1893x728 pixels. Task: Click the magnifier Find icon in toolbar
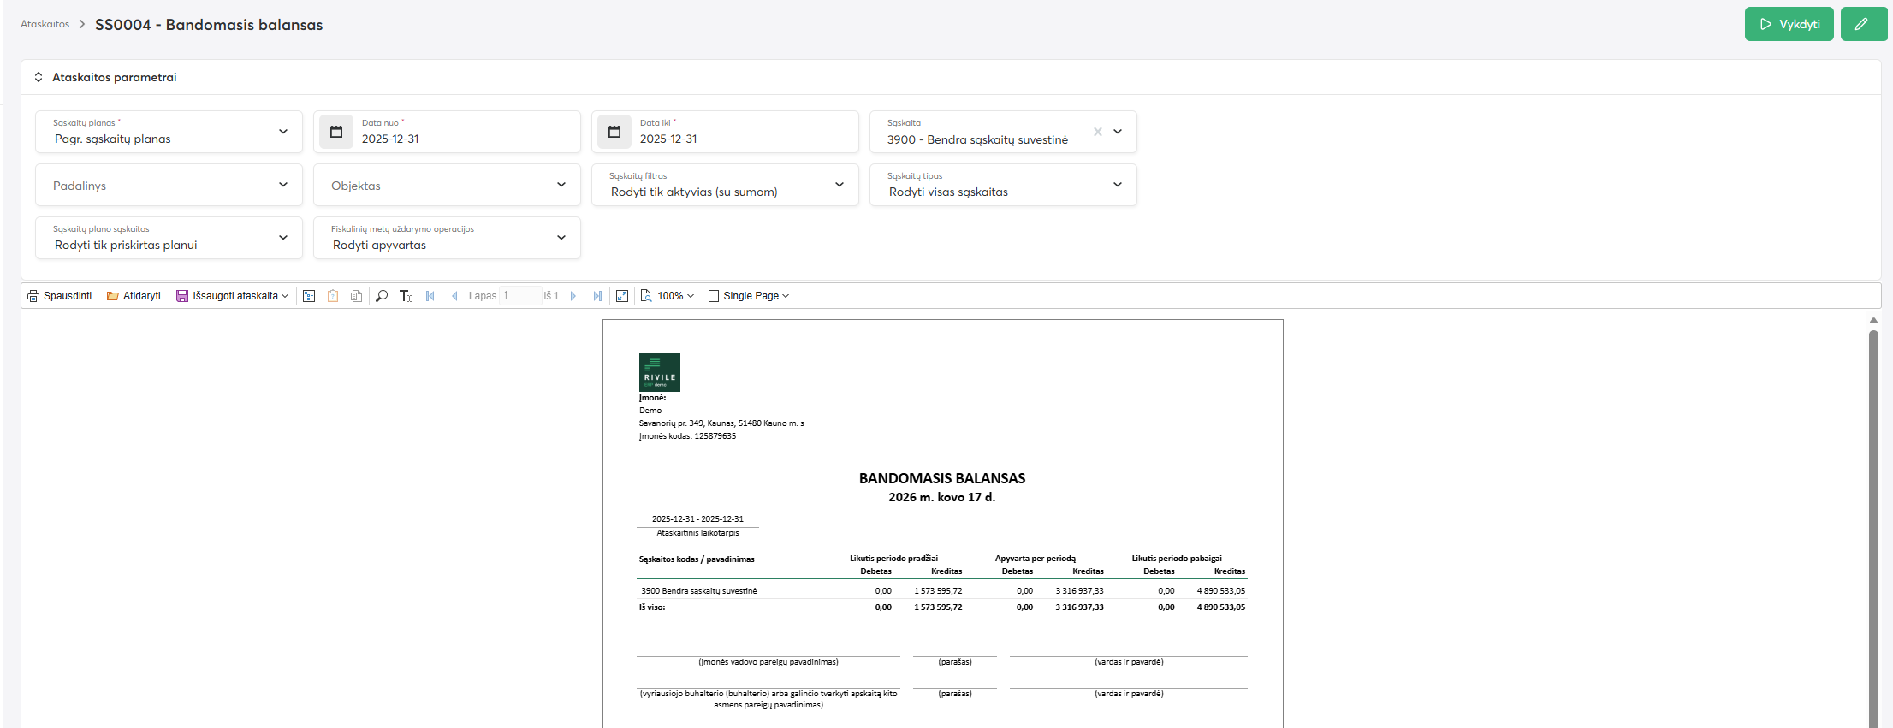pyautogui.click(x=382, y=296)
